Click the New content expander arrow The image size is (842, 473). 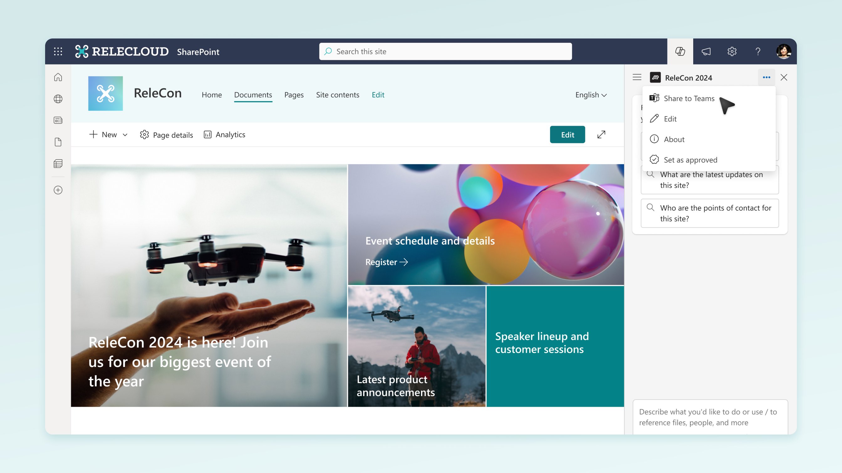click(124, 134)
